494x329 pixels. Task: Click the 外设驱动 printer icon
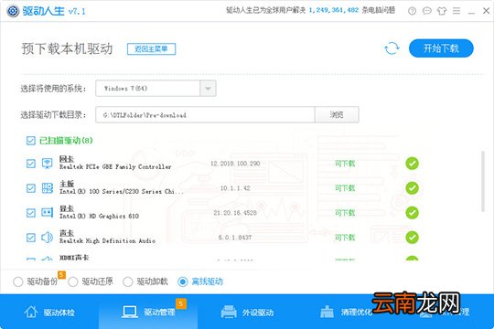pyautogui.click(x=229, y=312)
